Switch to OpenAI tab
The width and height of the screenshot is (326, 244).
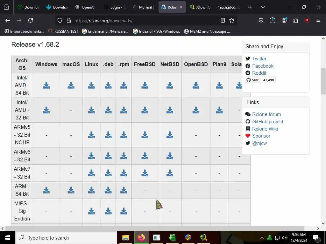(85, 7)
